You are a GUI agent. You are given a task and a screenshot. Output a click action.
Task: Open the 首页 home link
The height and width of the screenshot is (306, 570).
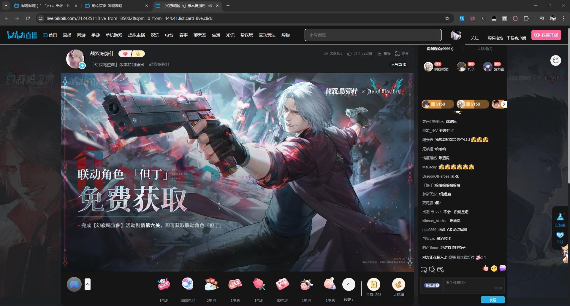click(50, 35)
